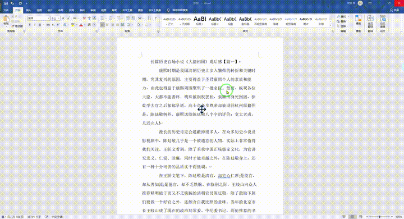Switch to the 引用 (References) ribbon tab
404x219 pixels.
pyautogui.click(x=71, y=10)
